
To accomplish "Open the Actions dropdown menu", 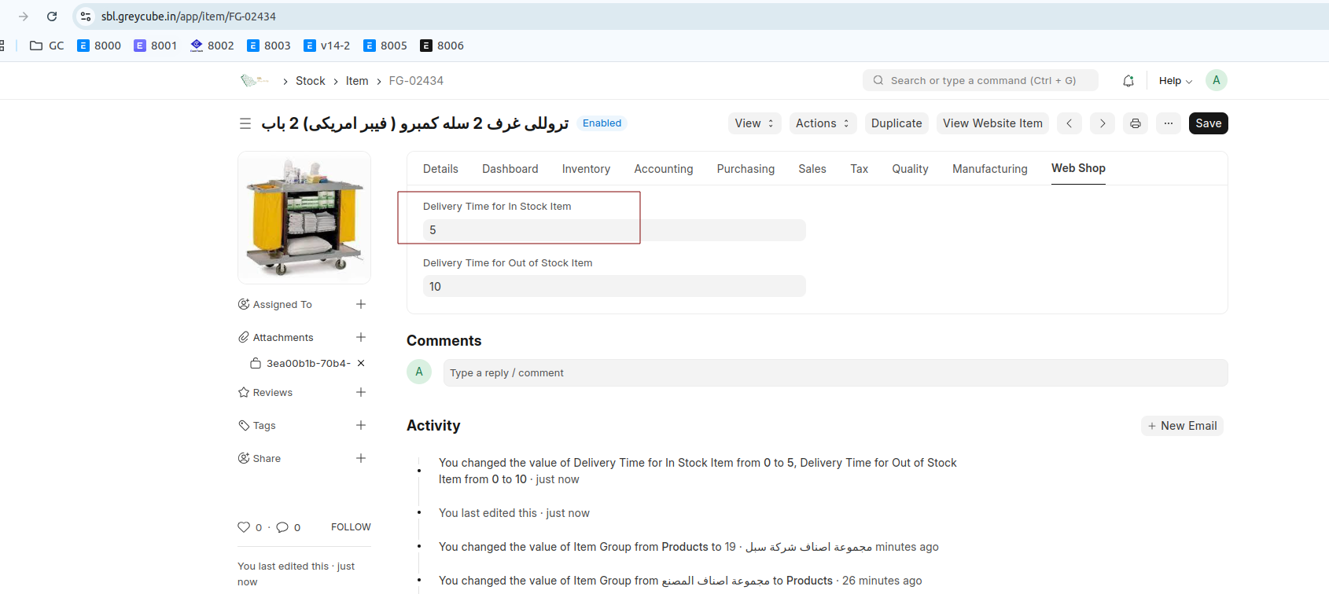I will [x=822, y=123].
